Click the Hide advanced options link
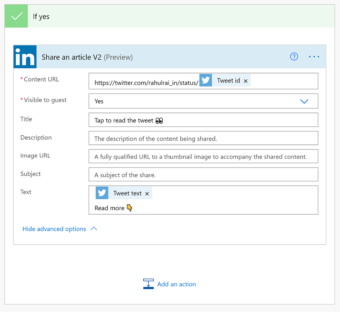Viewport: 340px width, 312px height. tap(54, 229)
